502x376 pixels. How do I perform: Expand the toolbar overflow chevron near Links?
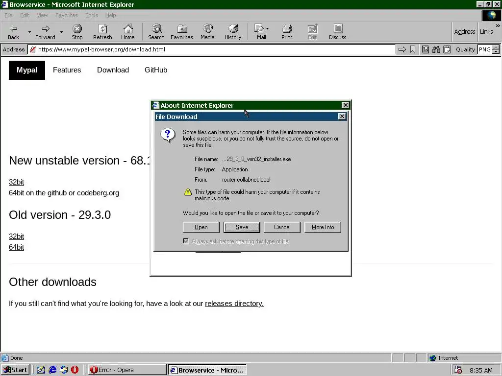tap(498, 25)
